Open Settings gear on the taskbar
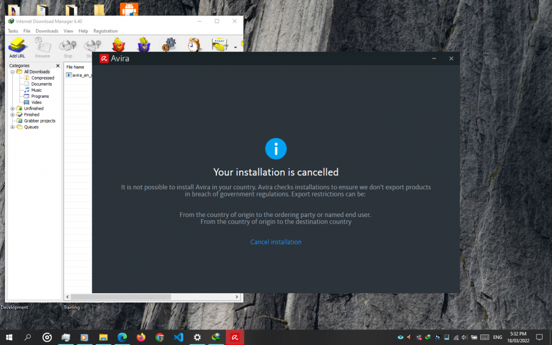552x345 pixels. click(x=197, y=337)
